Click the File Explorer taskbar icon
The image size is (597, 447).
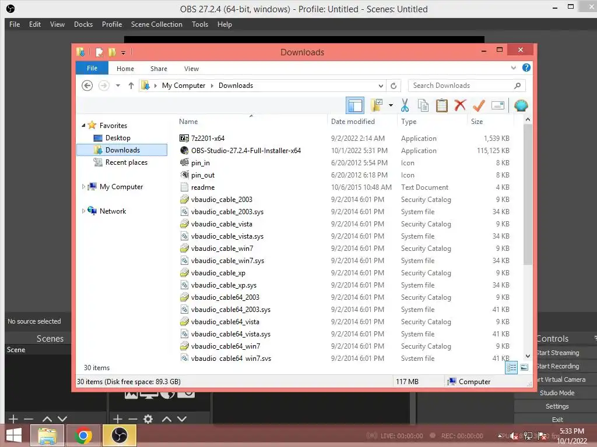47,435
